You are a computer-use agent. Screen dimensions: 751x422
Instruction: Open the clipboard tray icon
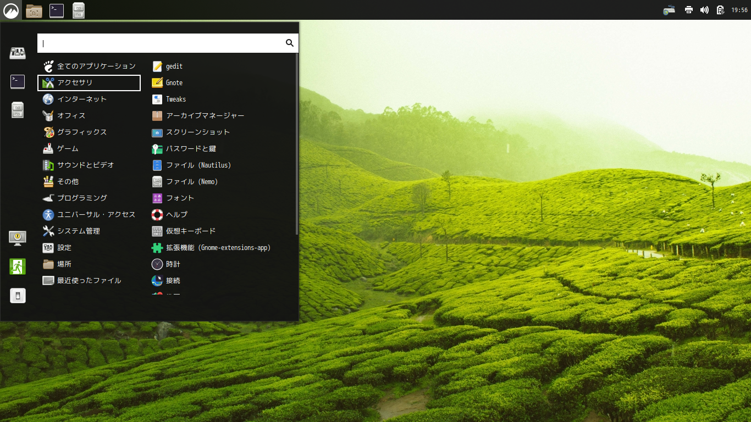[x=720, y=10]
